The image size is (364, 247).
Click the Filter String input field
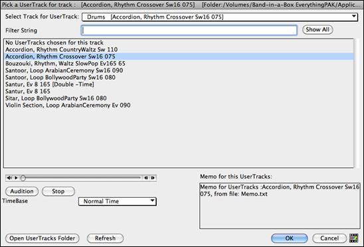(189, 30)
